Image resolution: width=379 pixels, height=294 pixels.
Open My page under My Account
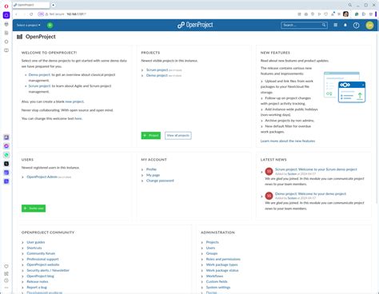coord(153,175)
